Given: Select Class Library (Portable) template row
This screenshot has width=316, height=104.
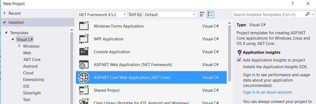Looking at the screenshot, I should pos(151,101).
